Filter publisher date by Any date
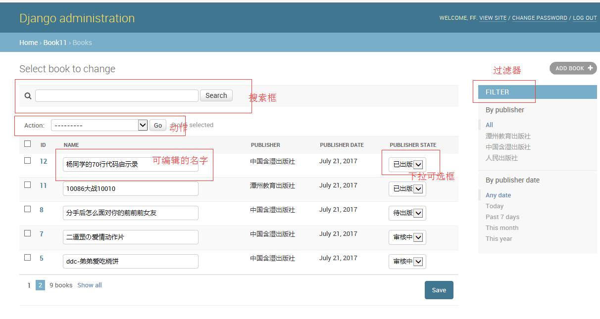Screen dimensions: 600x319 pyautogui.click(x=498, y=195)
